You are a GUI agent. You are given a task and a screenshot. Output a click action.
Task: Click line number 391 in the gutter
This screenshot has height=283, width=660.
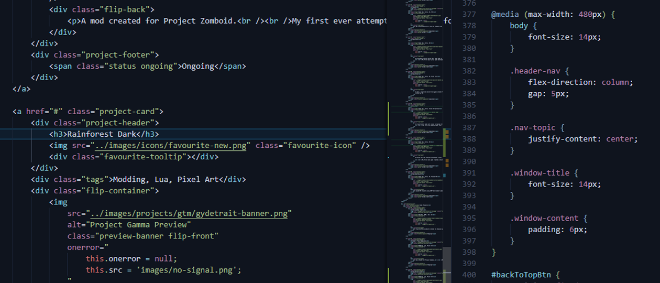click(469, 173)
